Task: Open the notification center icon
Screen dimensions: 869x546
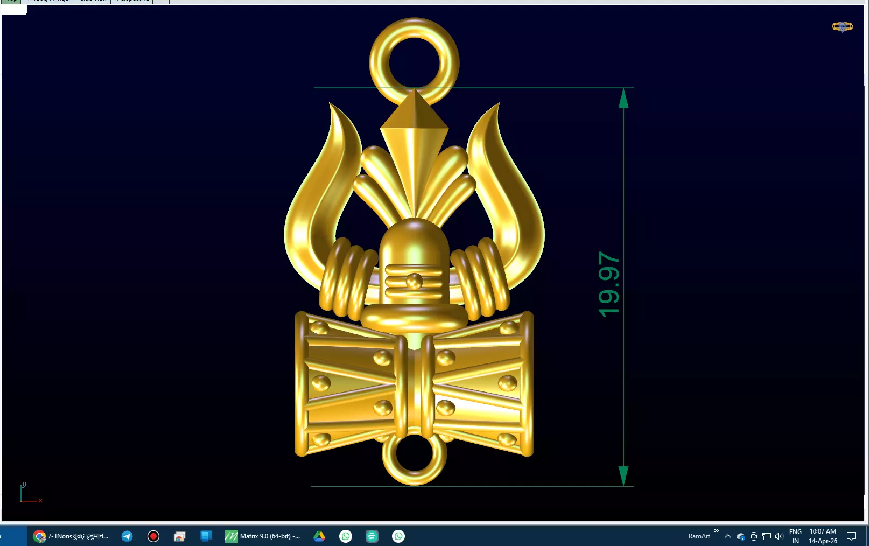Action: pyautogui.click(x=851, y=536)
